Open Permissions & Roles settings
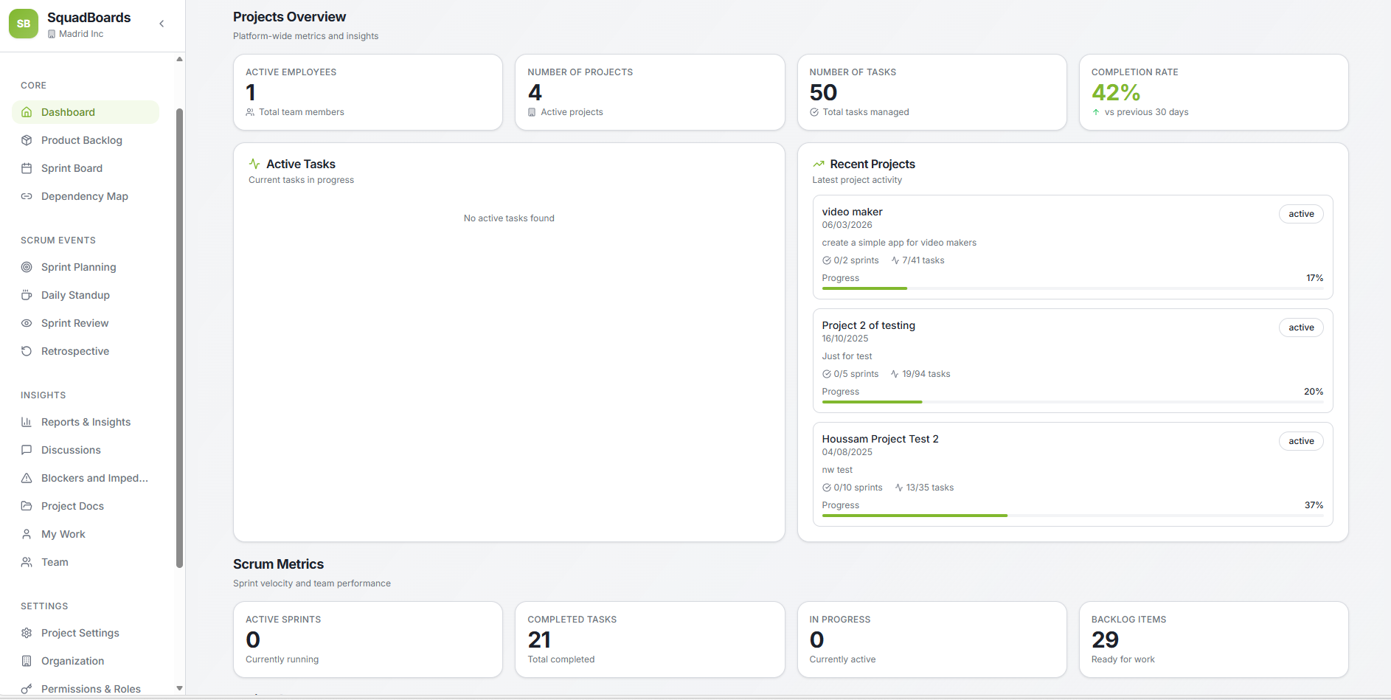1391x700 pixels. (86, 689)
